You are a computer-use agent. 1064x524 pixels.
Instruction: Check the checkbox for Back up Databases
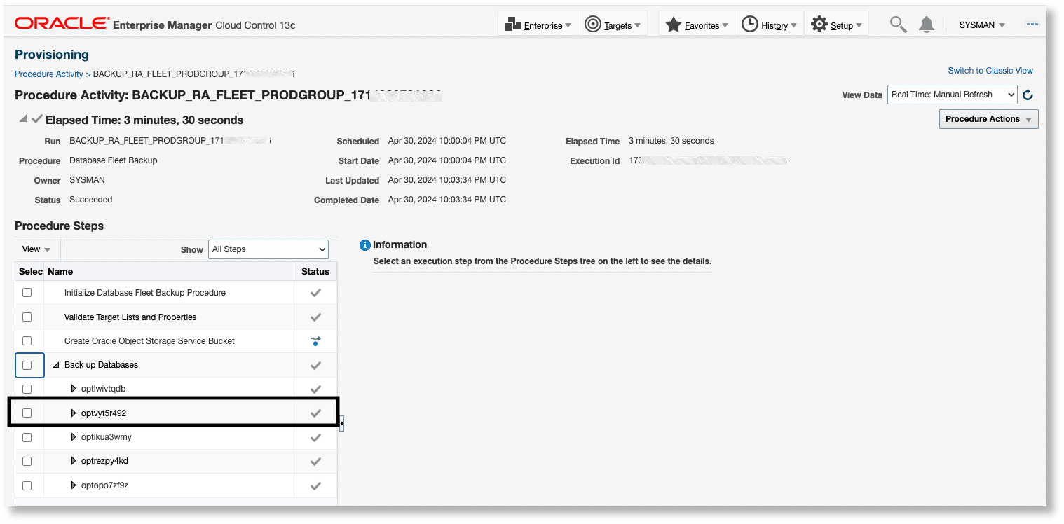(x=27, y=365)
